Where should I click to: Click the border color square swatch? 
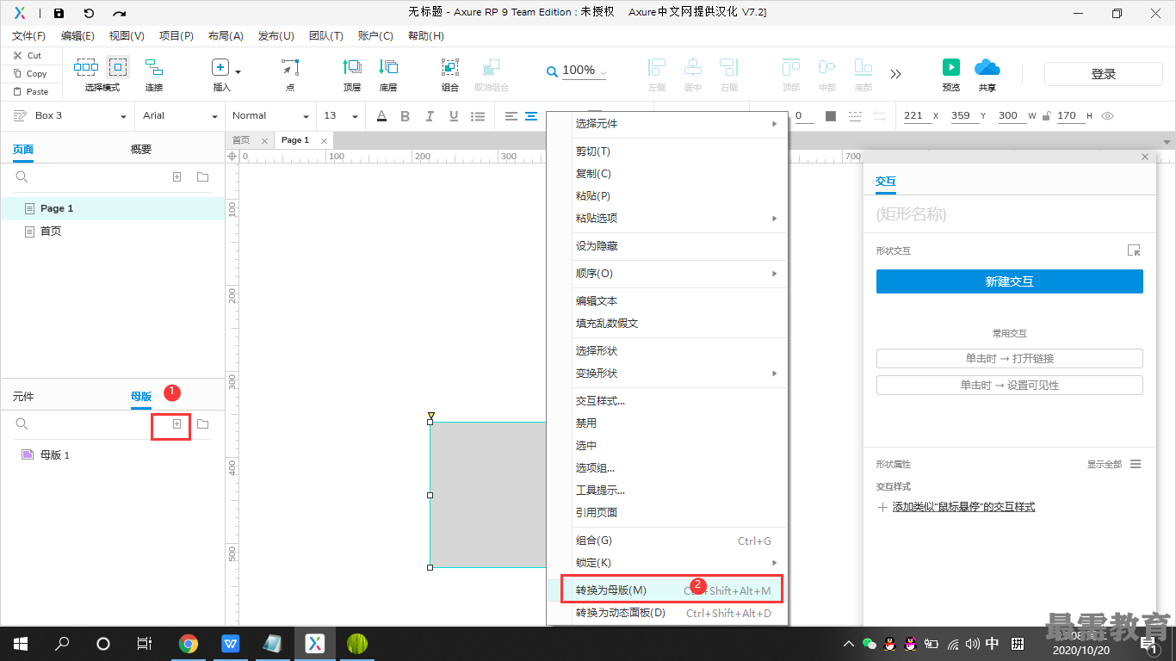coord(831,116)
